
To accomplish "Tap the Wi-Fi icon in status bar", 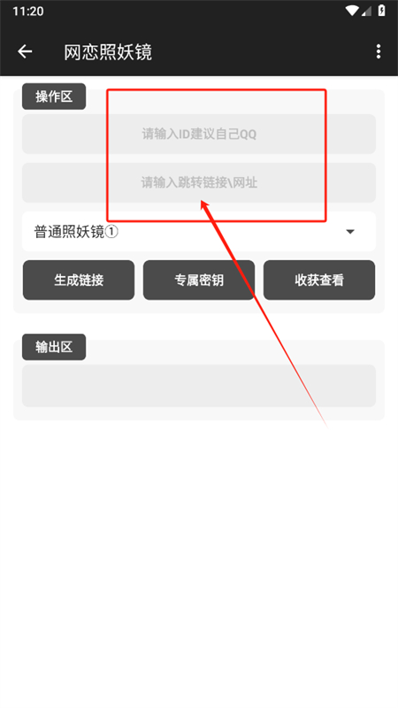I will (351, 11).
